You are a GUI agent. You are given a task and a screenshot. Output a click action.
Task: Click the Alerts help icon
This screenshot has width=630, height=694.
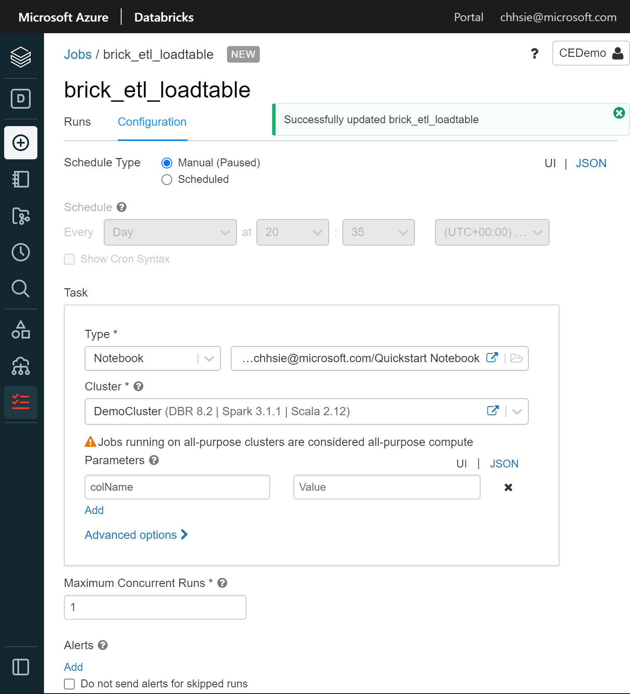(103, 645)
